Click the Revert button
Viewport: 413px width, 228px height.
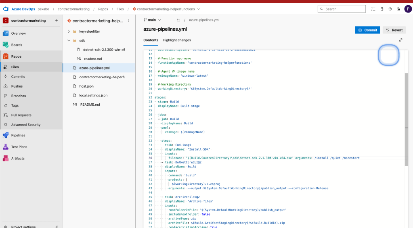pyautogui.click(x=394, y=30)
